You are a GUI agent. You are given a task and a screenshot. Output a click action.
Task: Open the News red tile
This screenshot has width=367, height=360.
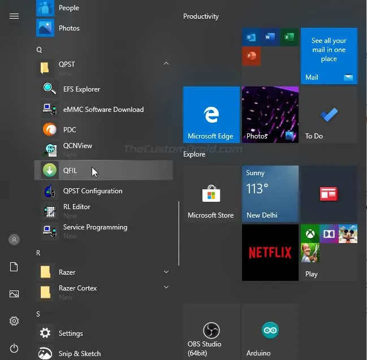(x=329, y=194)
